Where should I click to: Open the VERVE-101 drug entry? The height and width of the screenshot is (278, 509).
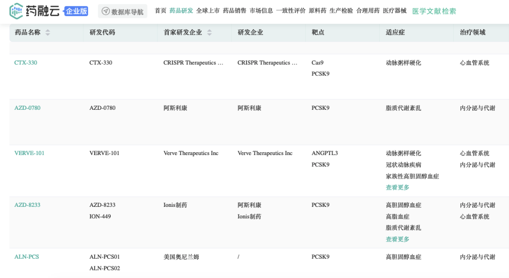29,153
